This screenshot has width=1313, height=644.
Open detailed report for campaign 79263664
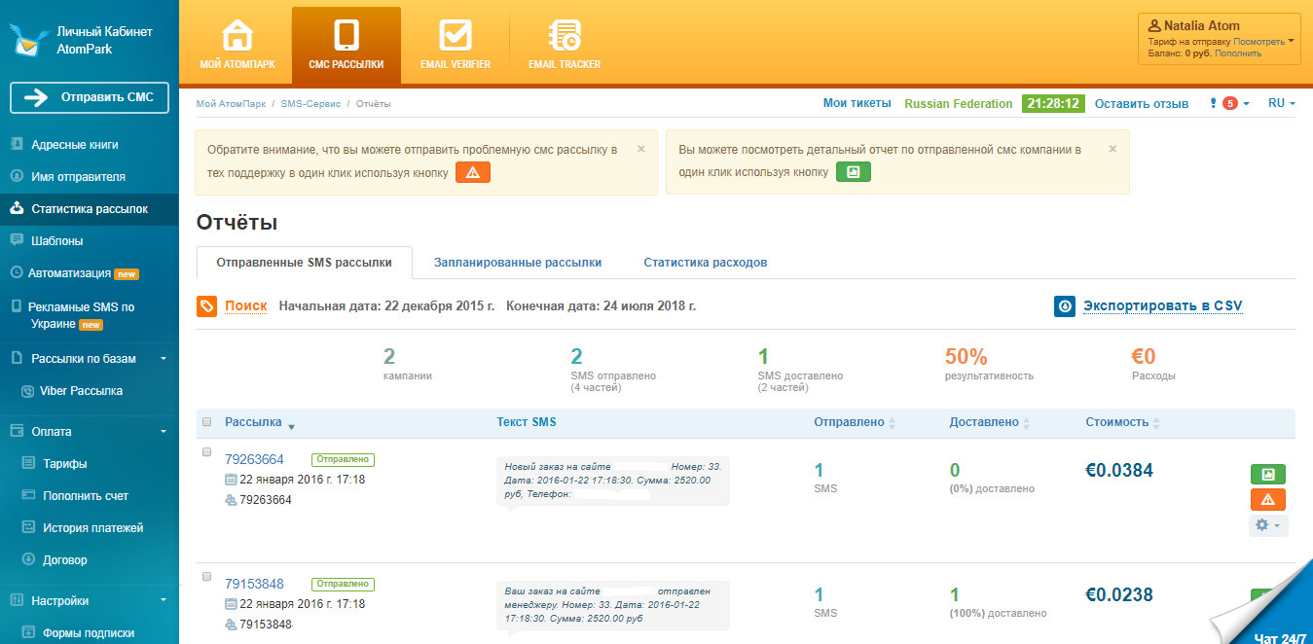tap(1267, 474)
